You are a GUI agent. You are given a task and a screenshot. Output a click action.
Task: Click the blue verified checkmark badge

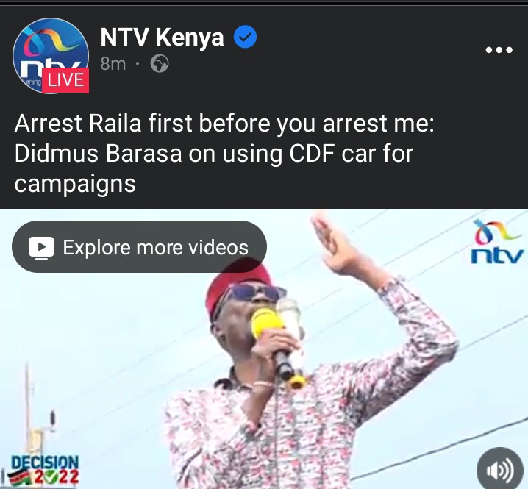246,37
